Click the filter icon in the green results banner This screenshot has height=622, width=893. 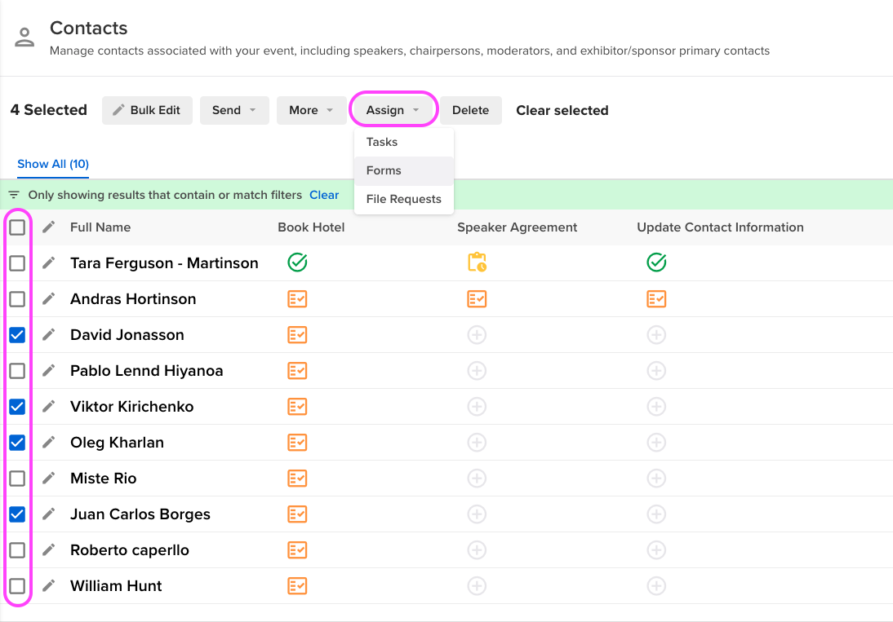[x=17, y=195]
